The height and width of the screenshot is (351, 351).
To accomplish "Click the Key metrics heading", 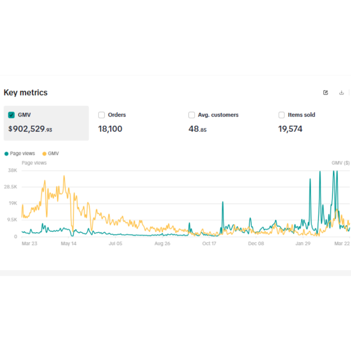I will [x=26, y=93].
